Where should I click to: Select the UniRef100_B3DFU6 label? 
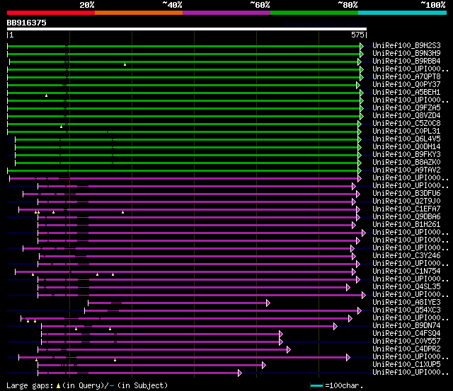point(406,193)
